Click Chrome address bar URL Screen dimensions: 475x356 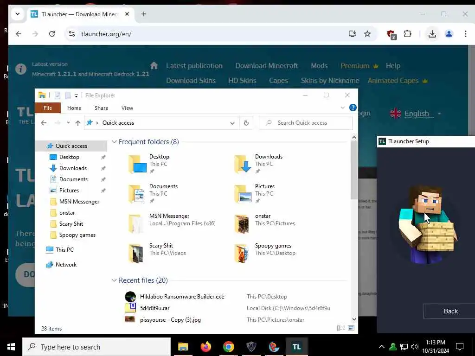(x=106, y=34)
